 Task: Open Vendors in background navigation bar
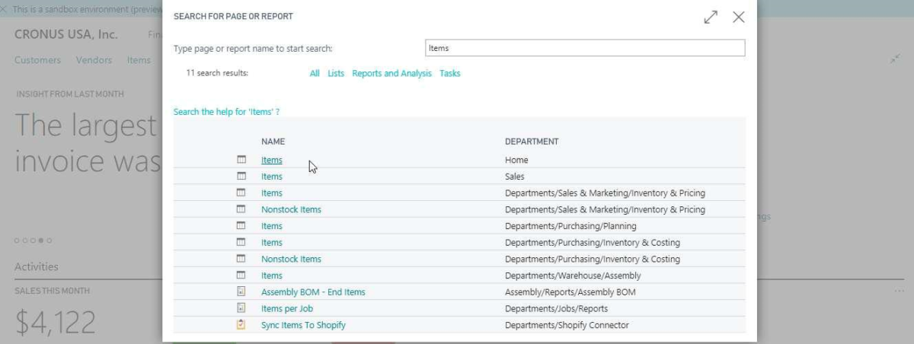[94, 60]
